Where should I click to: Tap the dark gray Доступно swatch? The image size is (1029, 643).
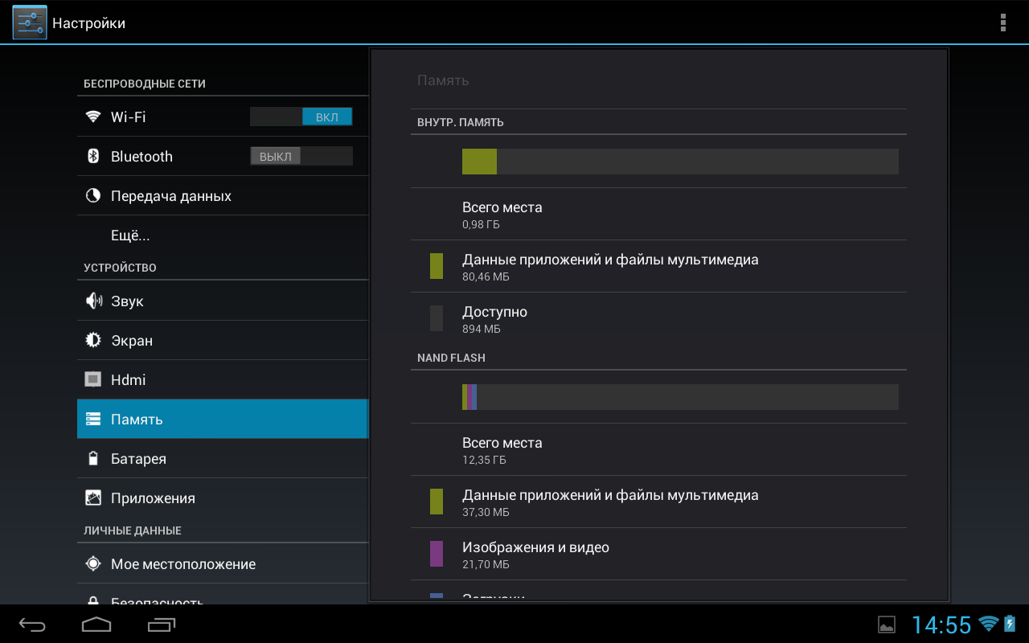click(x=437, y=318)
